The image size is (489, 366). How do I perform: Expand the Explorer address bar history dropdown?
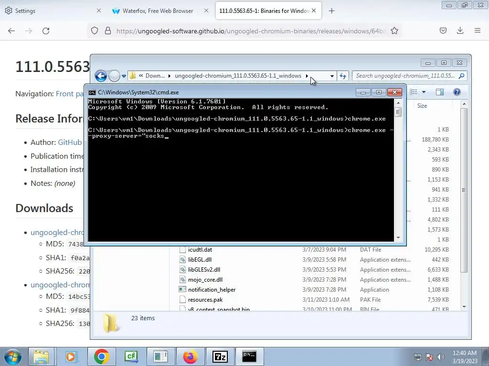point(332,76)
